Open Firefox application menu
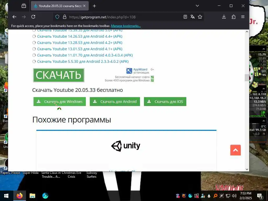 pyautogui.click(x=243, y=17)
